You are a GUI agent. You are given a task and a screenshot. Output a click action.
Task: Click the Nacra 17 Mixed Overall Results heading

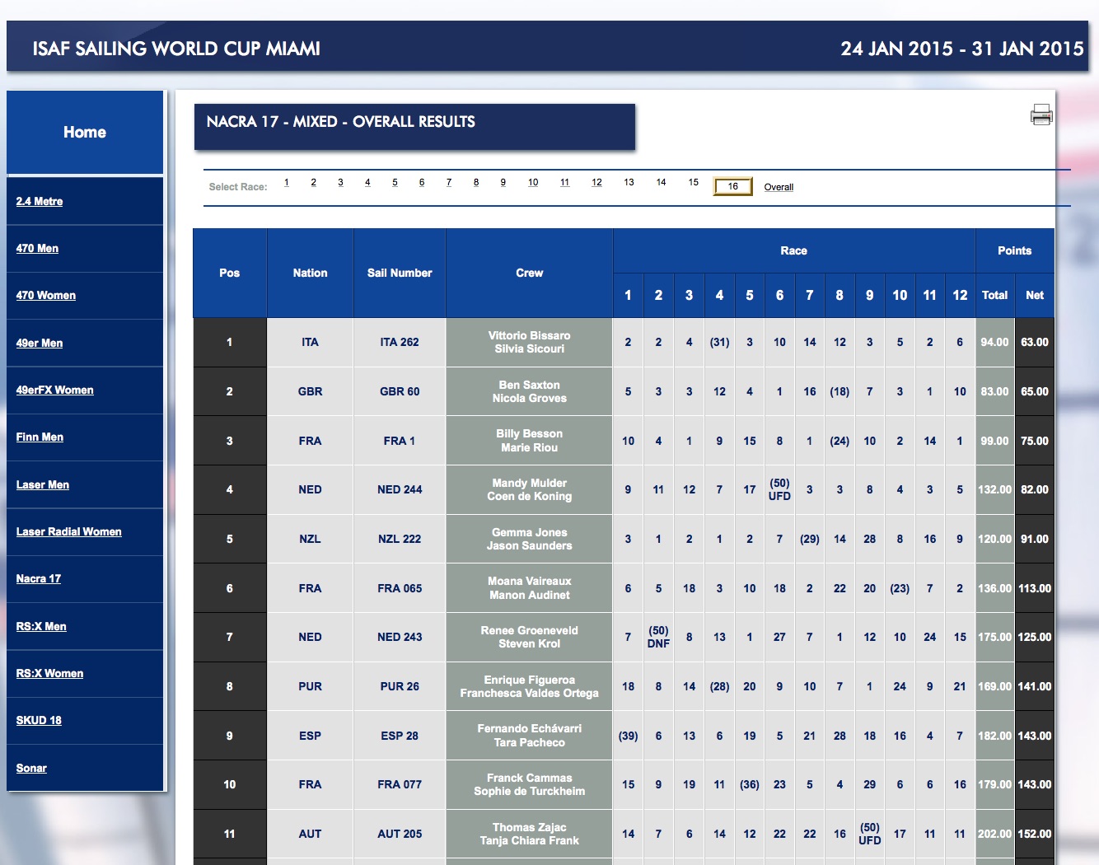tap(341, 122)
